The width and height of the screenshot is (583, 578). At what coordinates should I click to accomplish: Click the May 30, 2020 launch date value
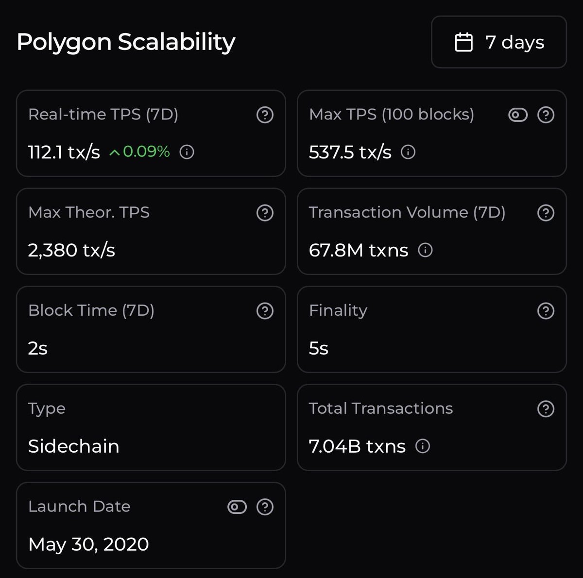(88, 544)
